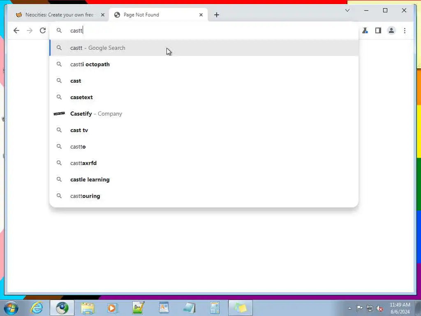Pick the 'casttaxrfd' suggestion

click(204, 163)
